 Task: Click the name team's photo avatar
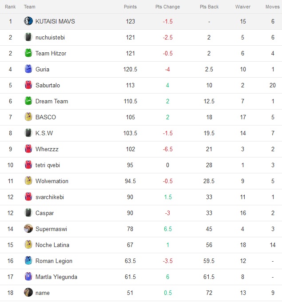[x=28, y=293]
